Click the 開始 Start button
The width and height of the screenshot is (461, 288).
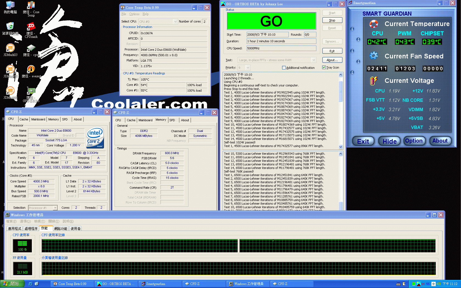click(x=12, y=284)
